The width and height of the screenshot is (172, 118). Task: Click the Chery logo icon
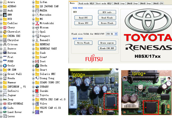pos(5,28)
